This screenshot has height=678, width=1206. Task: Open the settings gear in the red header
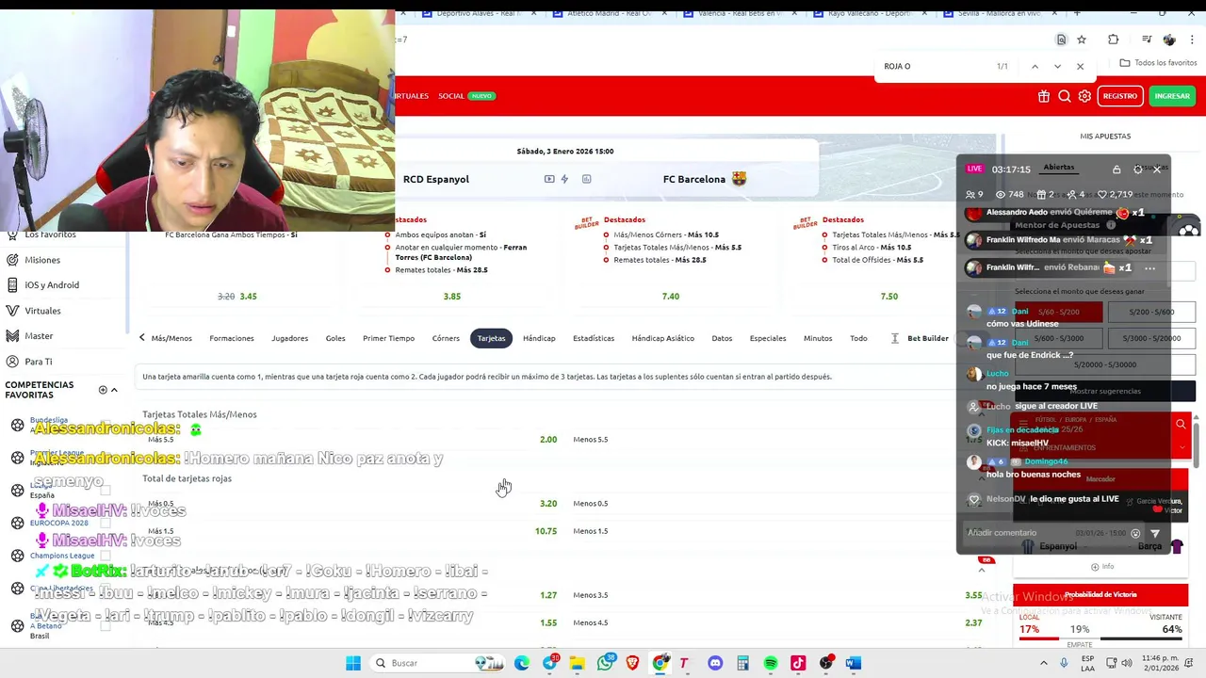tap(1084, 96)
